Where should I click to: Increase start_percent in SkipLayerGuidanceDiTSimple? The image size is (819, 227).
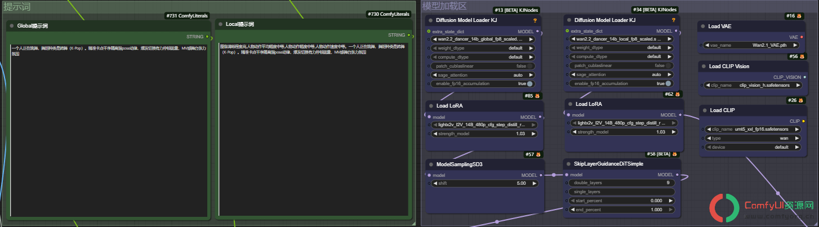(x=670, y=201)
